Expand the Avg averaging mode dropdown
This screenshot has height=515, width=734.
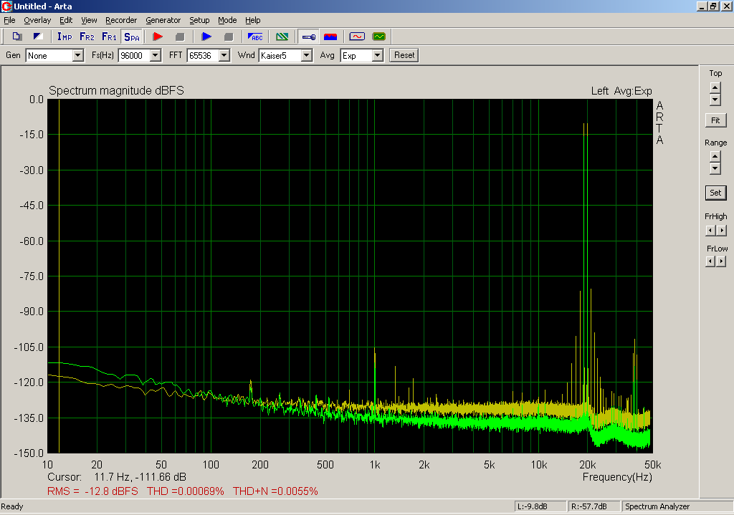coord(377,56)
